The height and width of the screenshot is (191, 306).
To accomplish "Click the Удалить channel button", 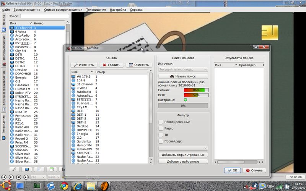I will click(110, 65).
